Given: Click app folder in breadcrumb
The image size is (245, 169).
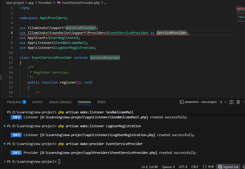Looking at the screenshot, I should click(x=31, y=3).
